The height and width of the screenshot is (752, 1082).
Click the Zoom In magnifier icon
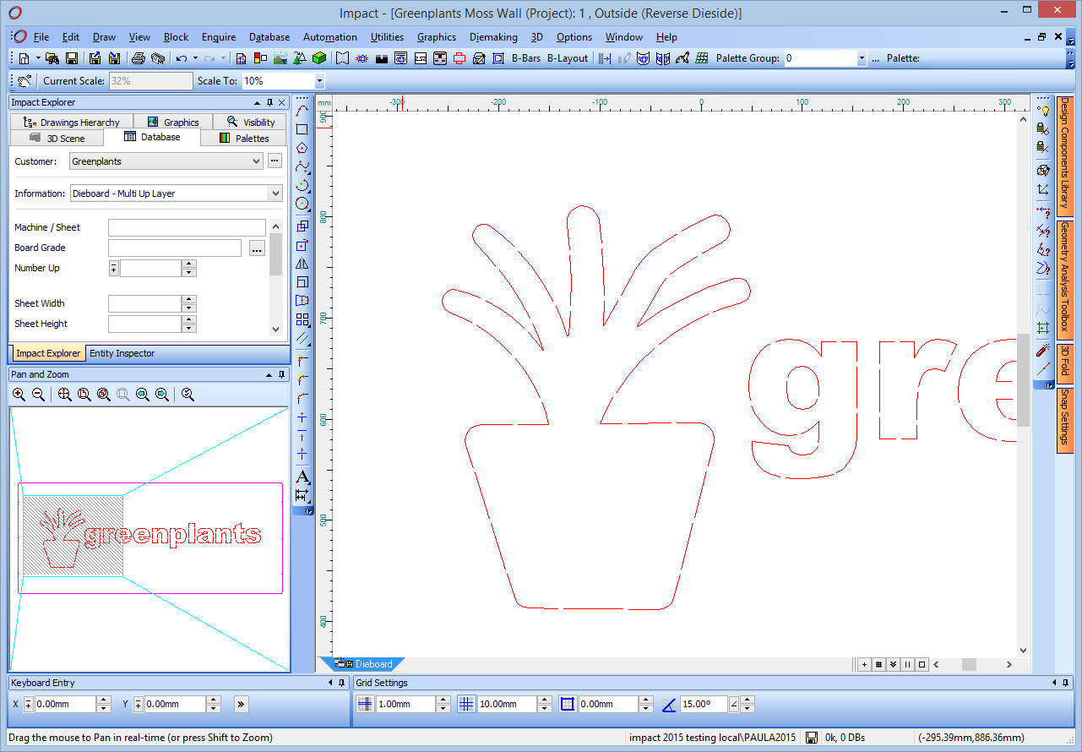[19, 395]
